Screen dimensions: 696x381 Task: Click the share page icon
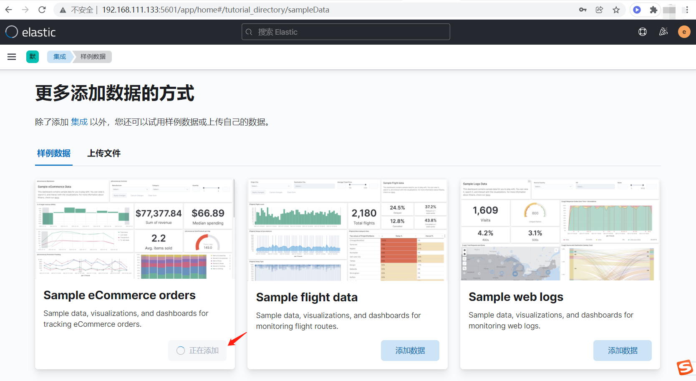[600, 10]
